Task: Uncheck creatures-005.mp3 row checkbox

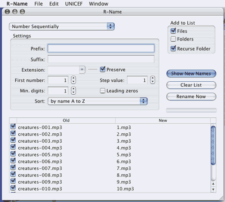Action: coord(13,154)
